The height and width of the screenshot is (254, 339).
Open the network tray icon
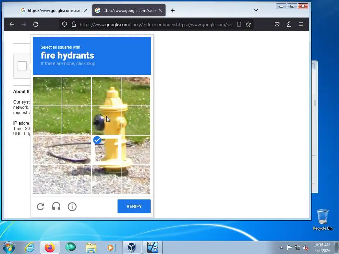click(298, 248)
